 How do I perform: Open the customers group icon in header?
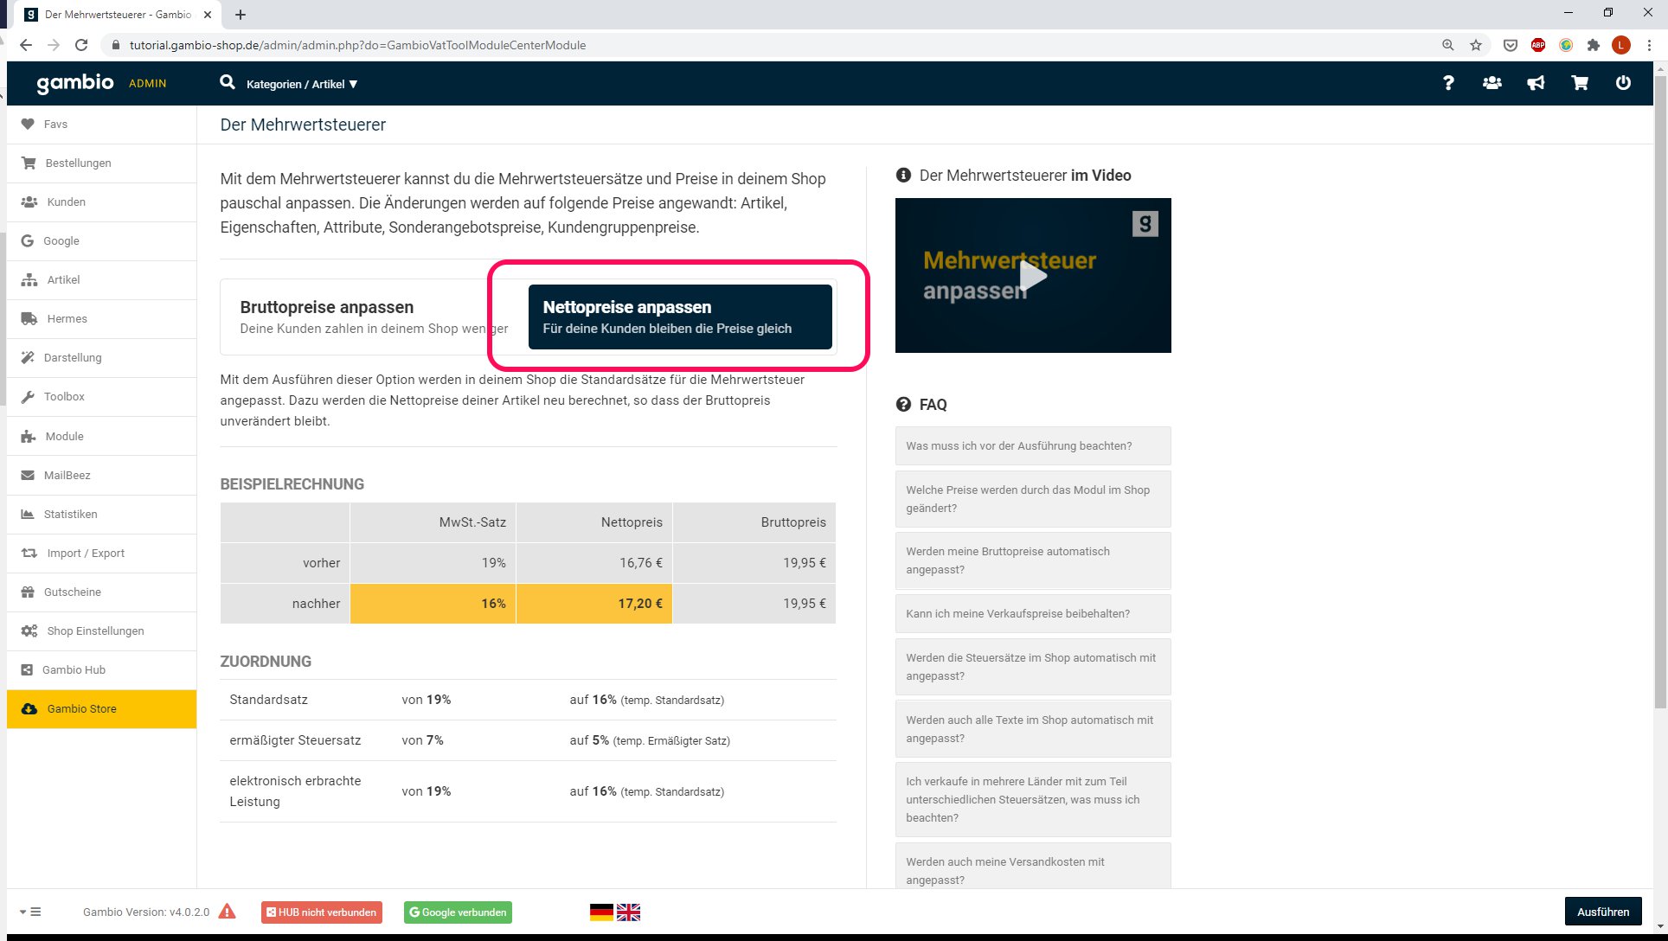(1492, 83)
